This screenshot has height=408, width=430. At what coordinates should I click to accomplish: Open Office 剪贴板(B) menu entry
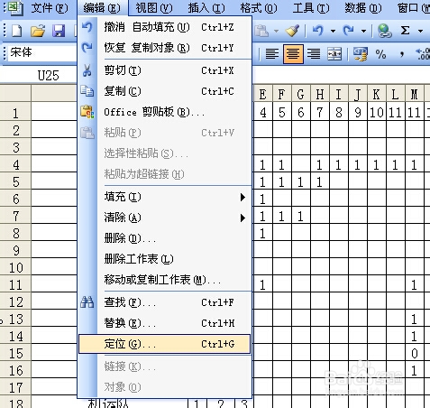coord(165,112)
